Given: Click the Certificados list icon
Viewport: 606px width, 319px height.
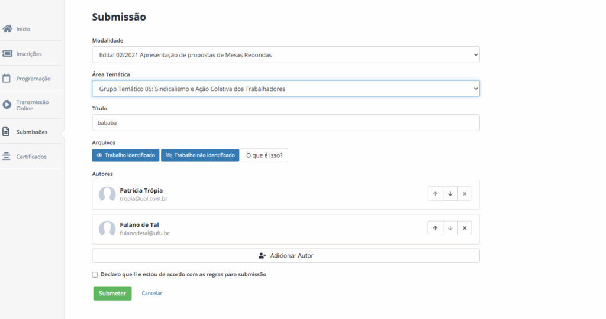Looking at the screenshot, I should coord(7,157).
